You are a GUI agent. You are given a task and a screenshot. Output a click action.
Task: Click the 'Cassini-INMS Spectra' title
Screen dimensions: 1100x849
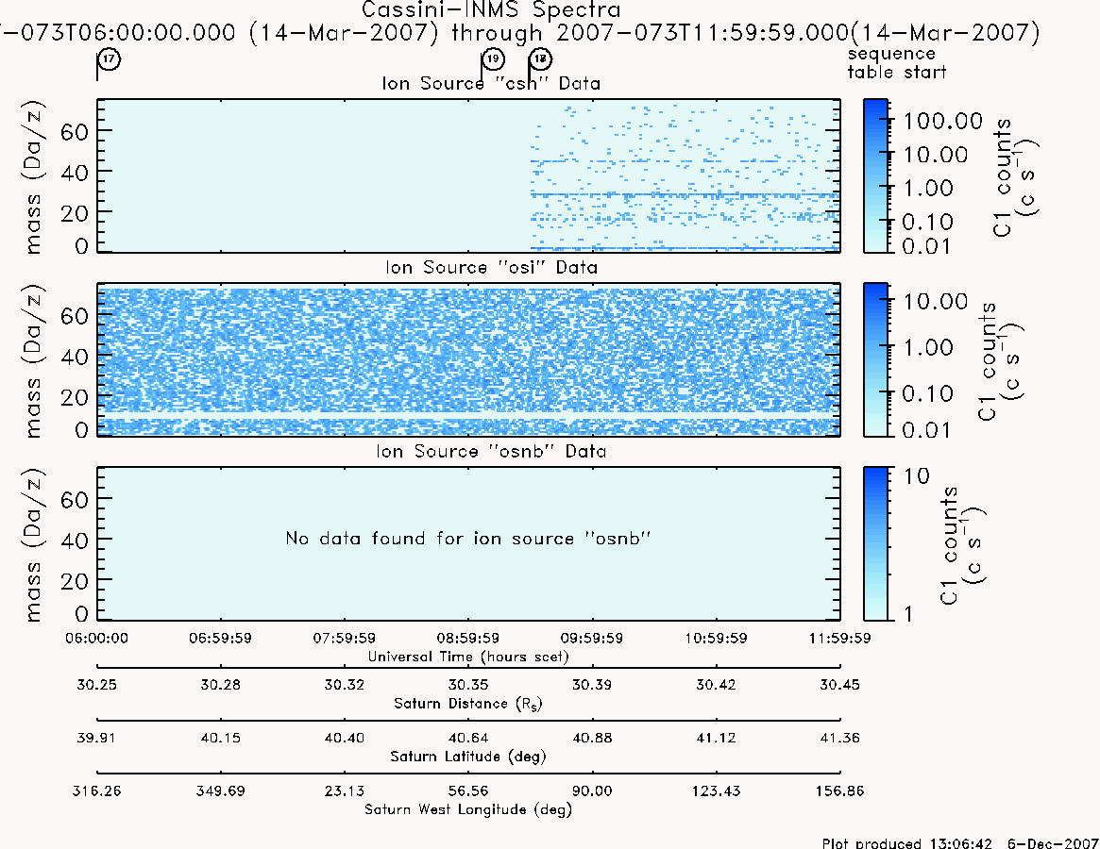click(491, 9)
